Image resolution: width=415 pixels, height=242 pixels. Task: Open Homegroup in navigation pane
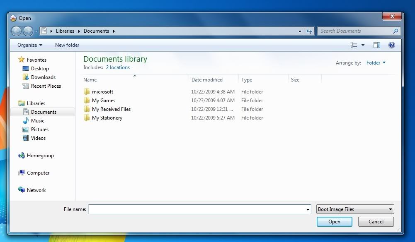tap(40, 156)
